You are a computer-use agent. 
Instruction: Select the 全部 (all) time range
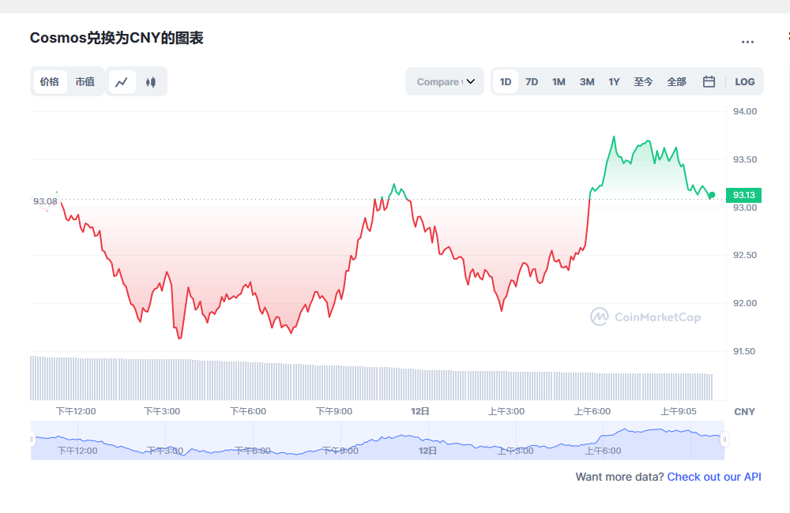(676, 81)
